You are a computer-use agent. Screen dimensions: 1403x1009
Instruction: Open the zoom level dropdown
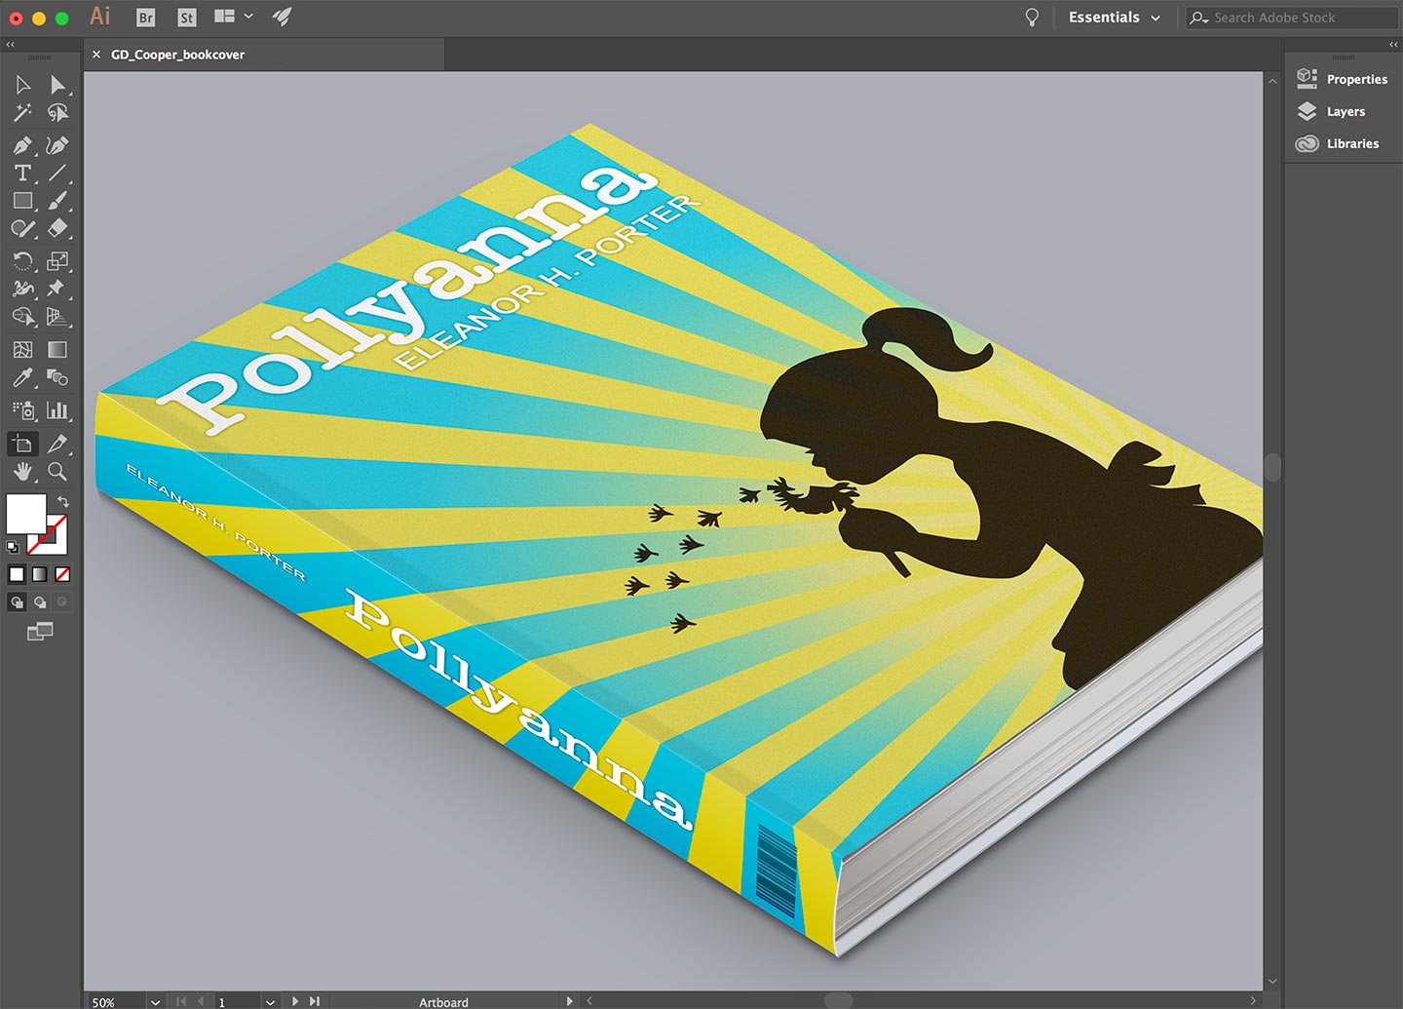coord(154,1001)
